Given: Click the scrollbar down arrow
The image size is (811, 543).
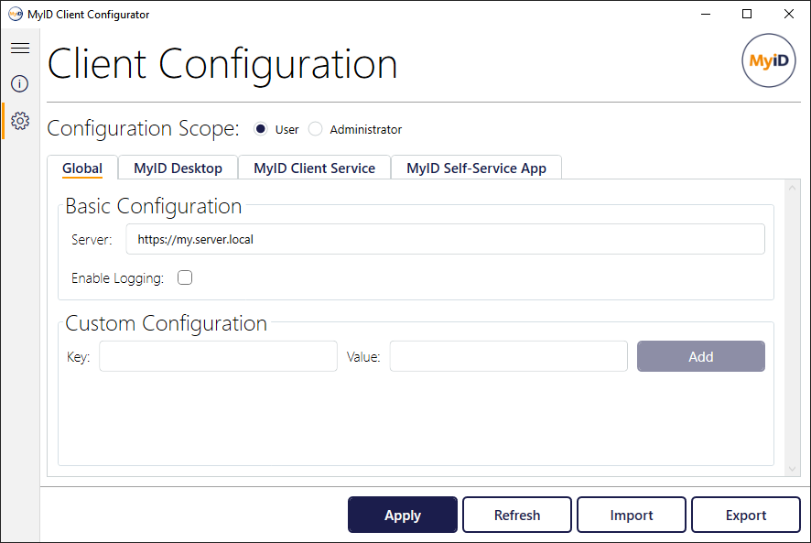Looking at the screenshot, I should pyautogui.click(x=793, y=467).
